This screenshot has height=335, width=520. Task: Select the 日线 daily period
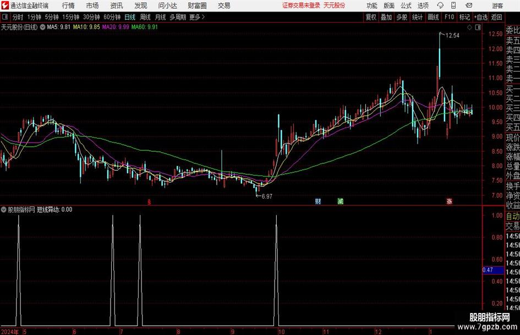pyautogui.click(x=130, y=17)
